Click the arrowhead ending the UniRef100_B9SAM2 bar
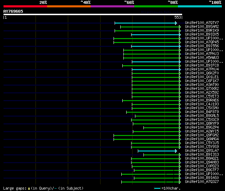225x191 pixels. click(180, 27)
